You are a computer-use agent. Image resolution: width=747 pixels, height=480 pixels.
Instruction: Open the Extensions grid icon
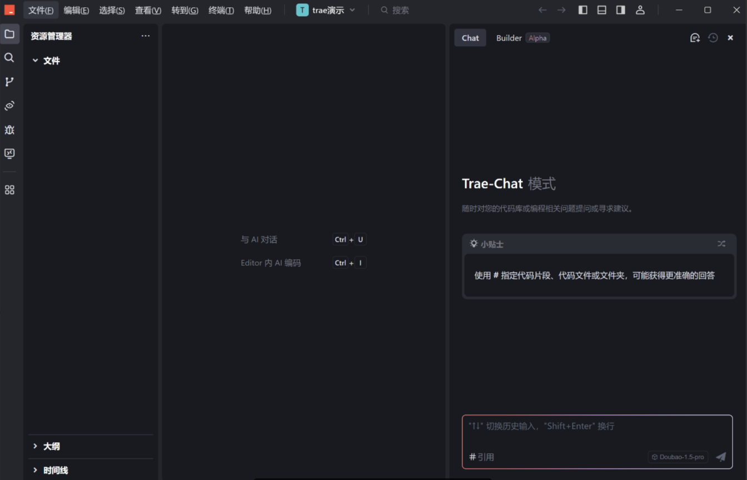[9, 190]
